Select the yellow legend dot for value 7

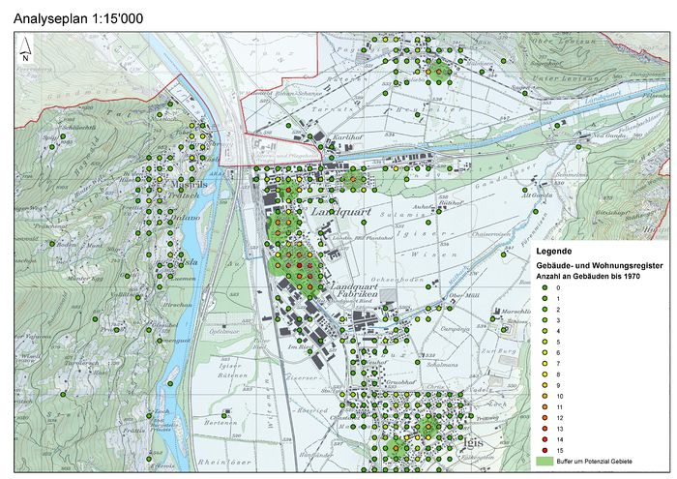pyautogui.click(x=546, y=364)
